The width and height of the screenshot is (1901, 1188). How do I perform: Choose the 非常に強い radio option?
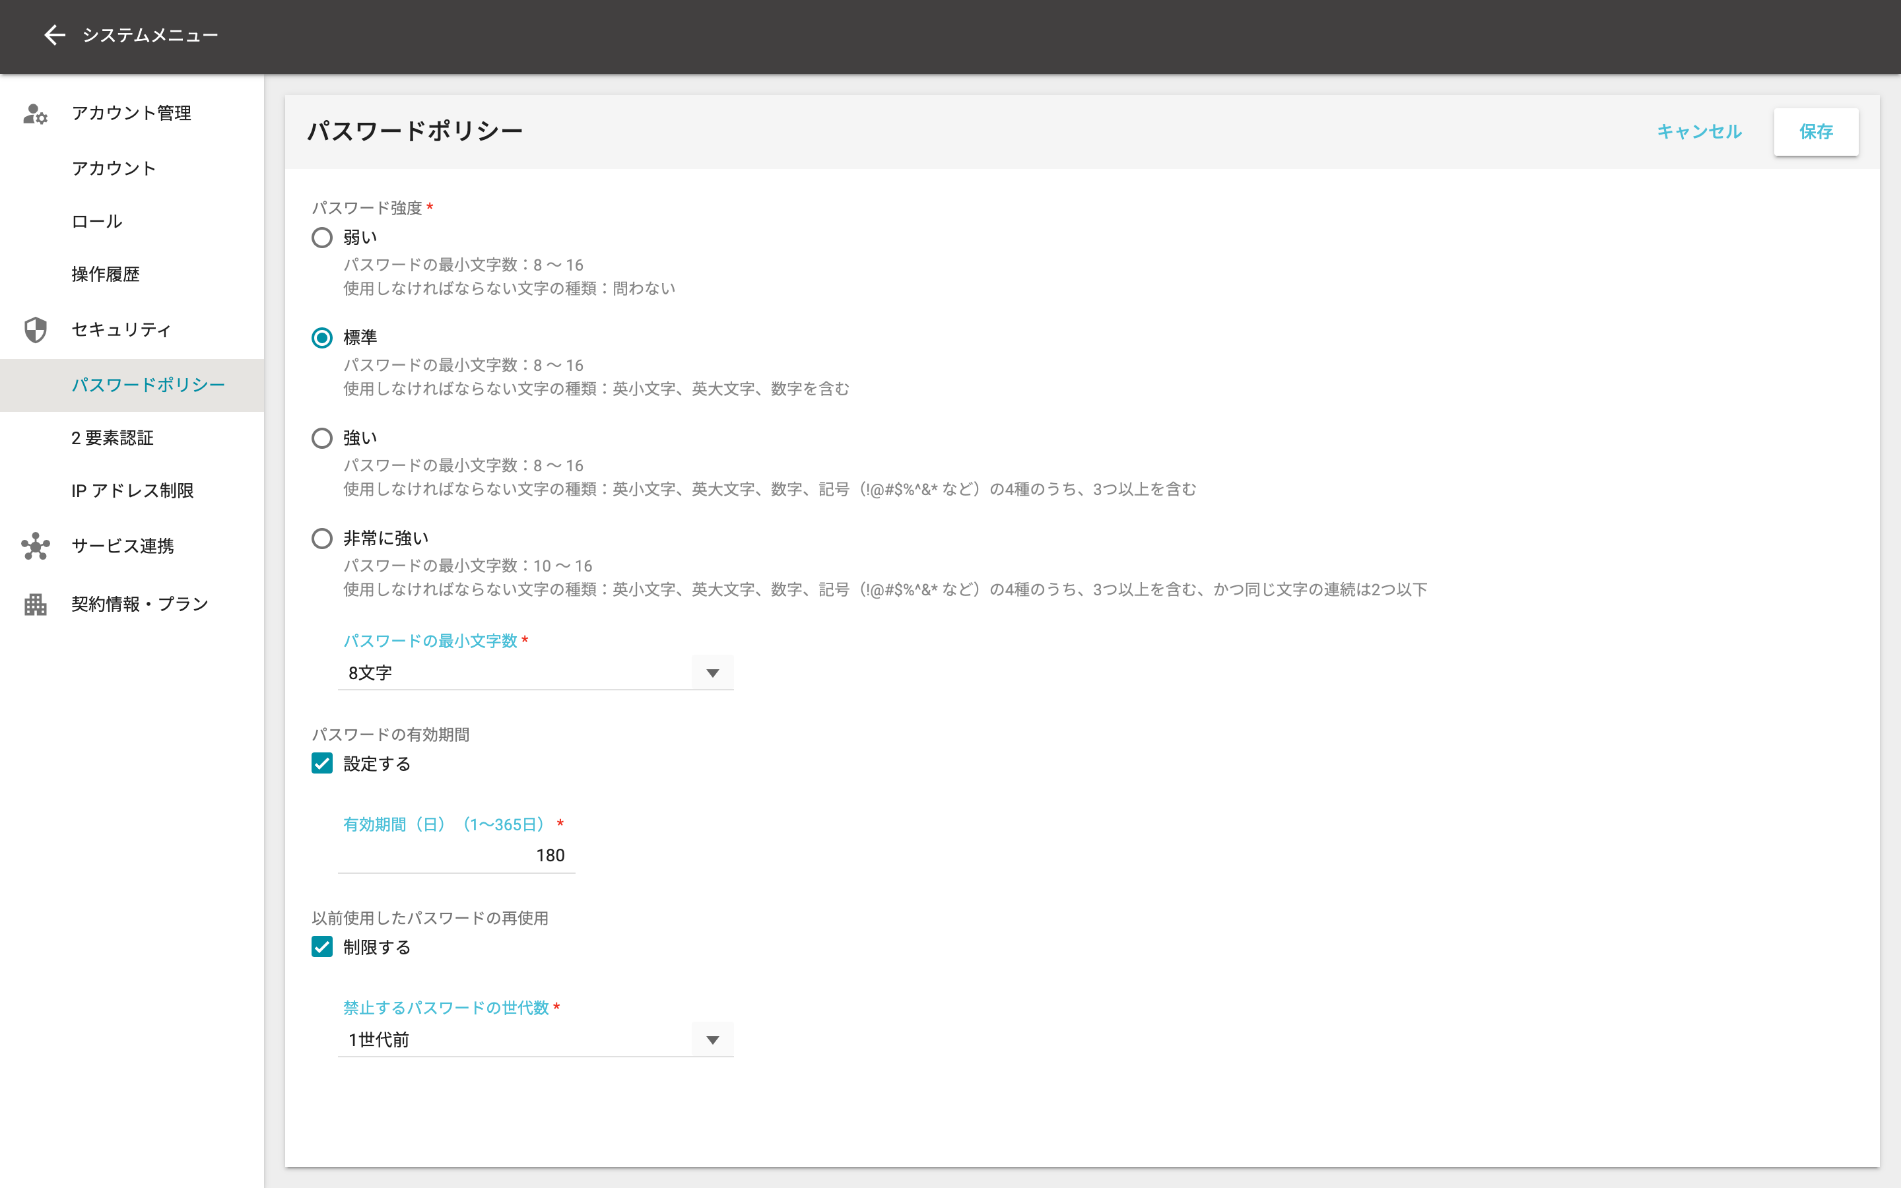tap(322, 538)
